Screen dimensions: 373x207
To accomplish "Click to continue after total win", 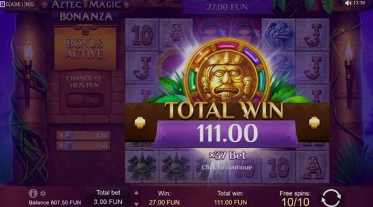I will [227, 167].
